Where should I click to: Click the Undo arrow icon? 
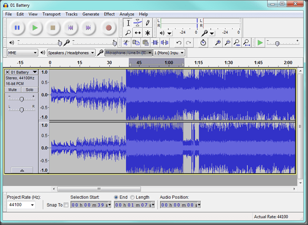click(x=179, y=42)
